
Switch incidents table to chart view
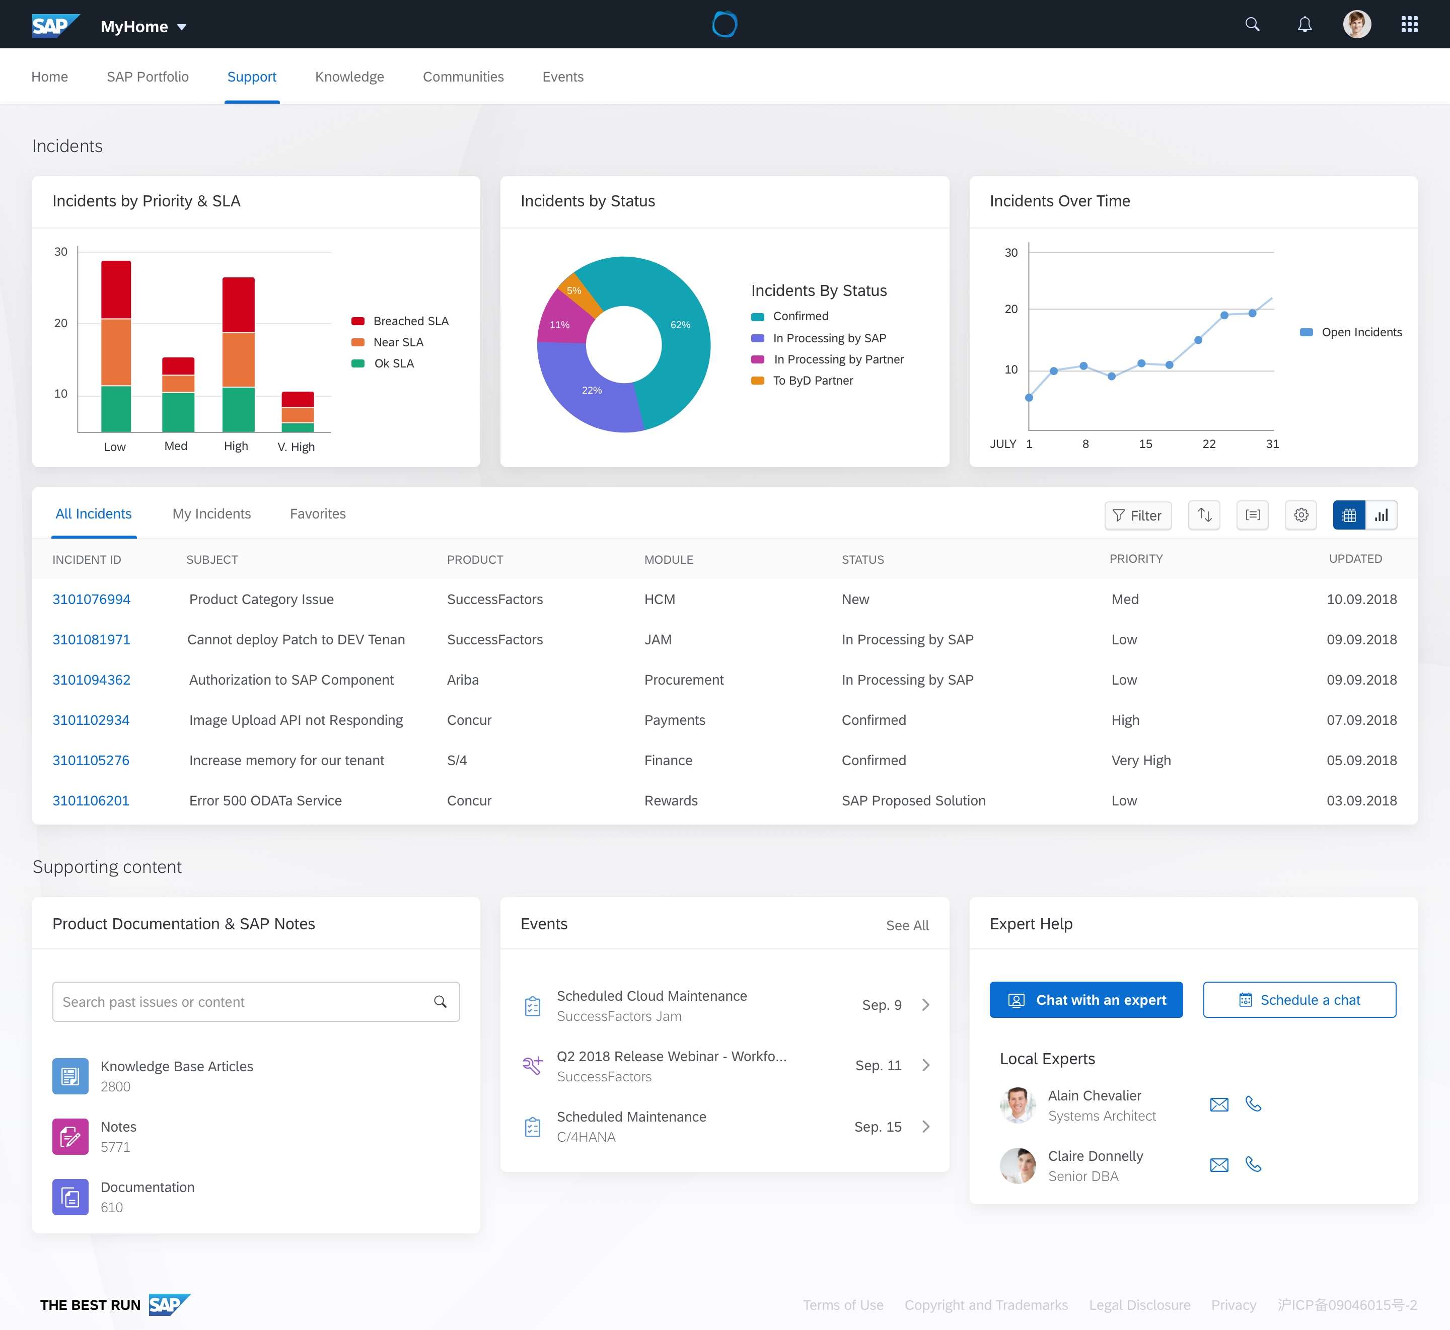(x=1383, y=515)
